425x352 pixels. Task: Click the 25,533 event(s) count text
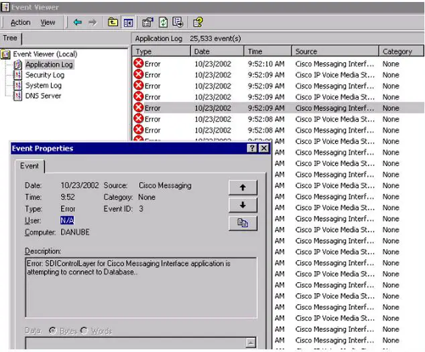[x=215, y=39]
